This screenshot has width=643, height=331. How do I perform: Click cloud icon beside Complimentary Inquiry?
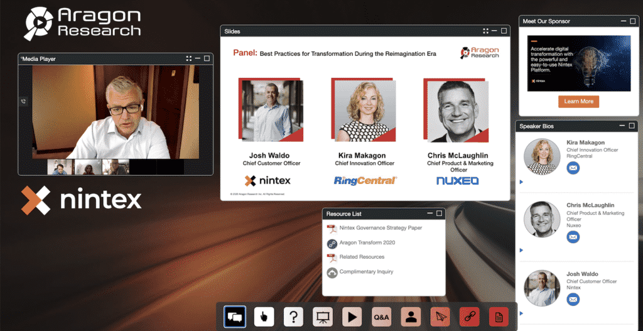point(332,273)
